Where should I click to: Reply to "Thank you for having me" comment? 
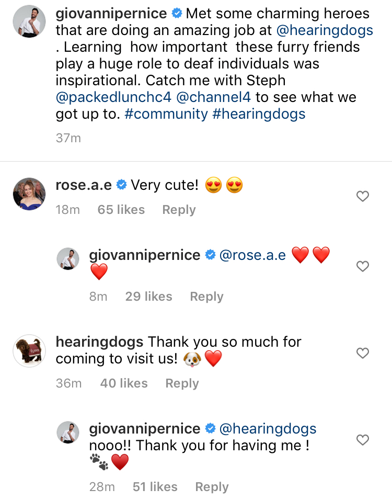pyautogui.click(x=212, y=487)
